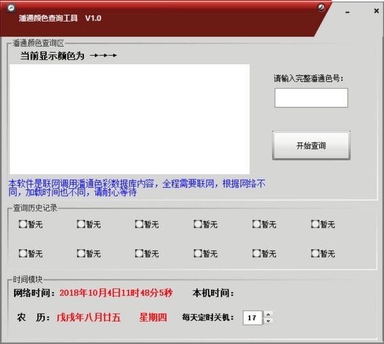This screenshot has width=384, height=344.
Task: Focus the Pantone color number input box
Action: pyautogui.click(x=311, y=98)
